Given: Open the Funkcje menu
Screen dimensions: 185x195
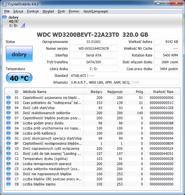Looking at the screenshot, I should click(x=33, y=11).
